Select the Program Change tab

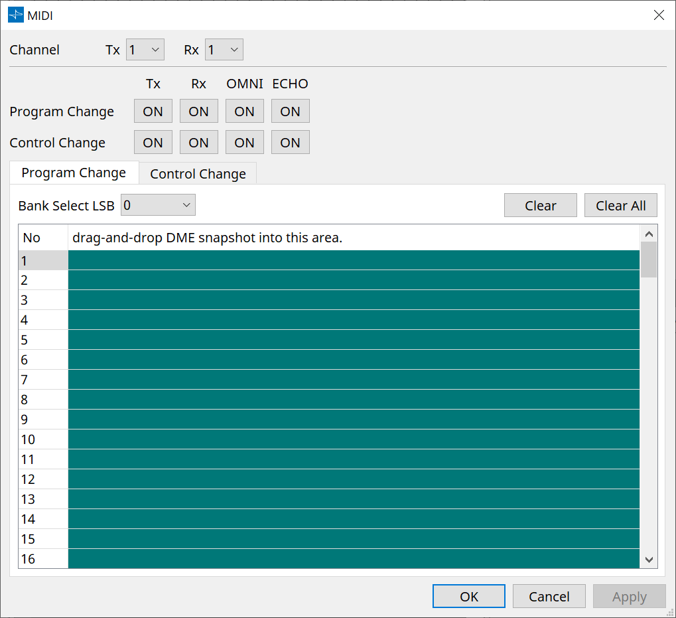pos(74,173)
